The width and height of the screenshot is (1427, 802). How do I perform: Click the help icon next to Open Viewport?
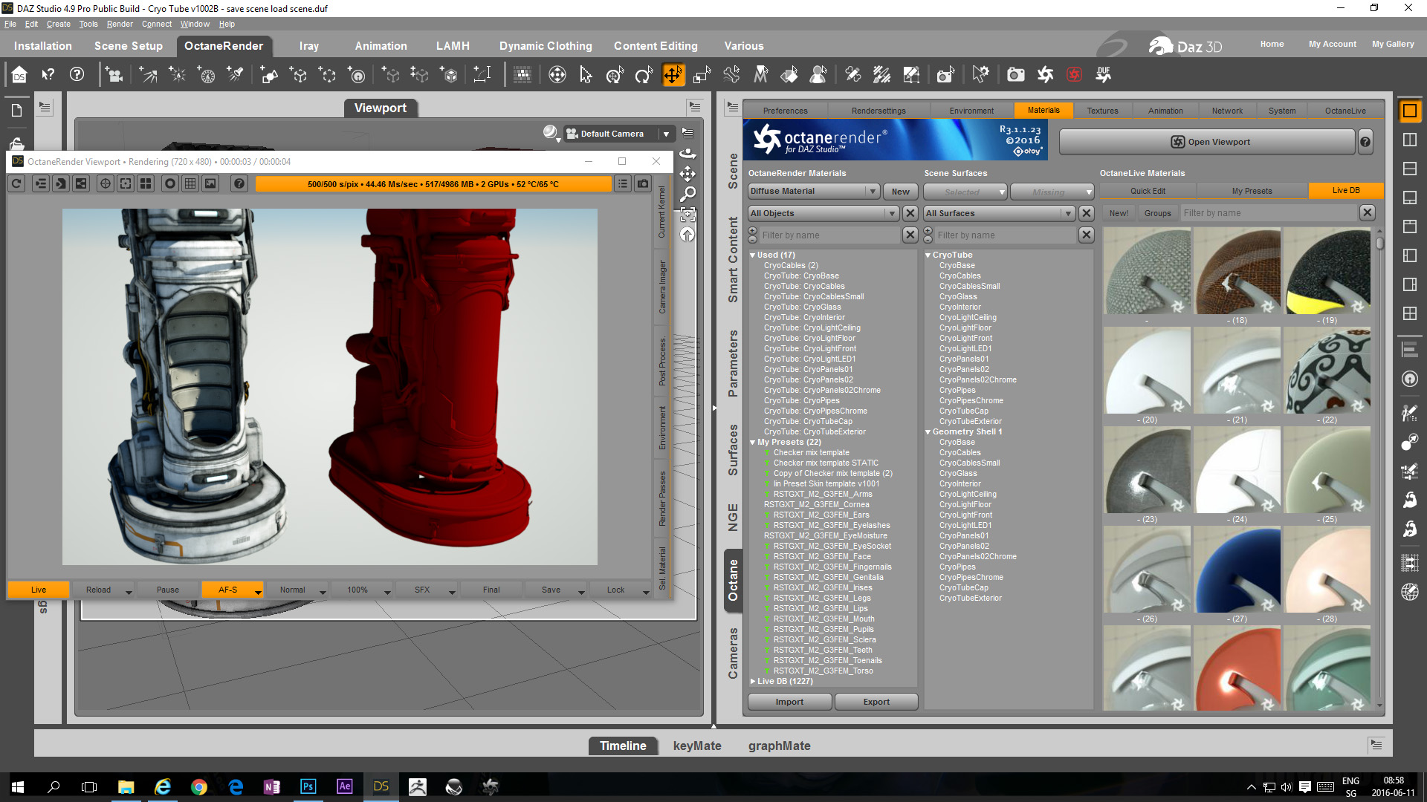point(1365,142)
